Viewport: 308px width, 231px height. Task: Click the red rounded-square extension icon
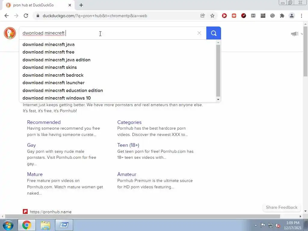[x=234, y=16]
